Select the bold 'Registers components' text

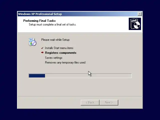click(x=61, y=53)
